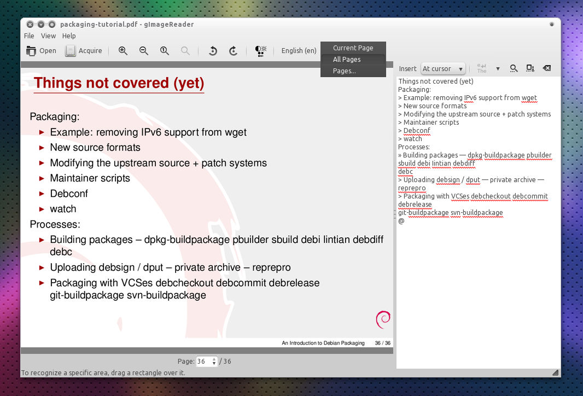Image resolution: width=583 pixels, height=396 pixels.
Task: Open recognition language selector English (en)
Action: (299, 50)
